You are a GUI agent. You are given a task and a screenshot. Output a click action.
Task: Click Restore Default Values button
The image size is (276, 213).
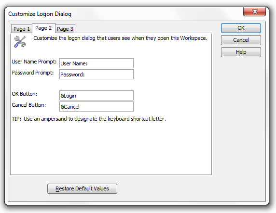pos(82,188)
